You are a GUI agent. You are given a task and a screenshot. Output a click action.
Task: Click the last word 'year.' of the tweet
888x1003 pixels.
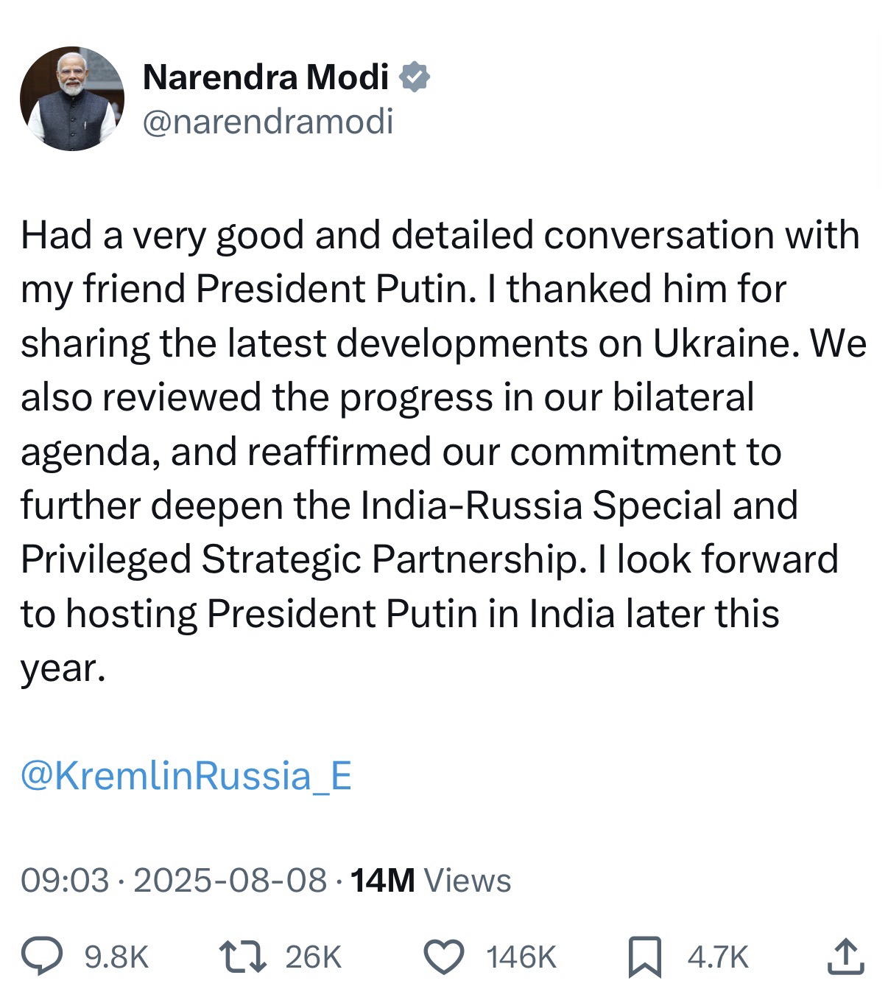pyautogui.click(x=63, y=668)
